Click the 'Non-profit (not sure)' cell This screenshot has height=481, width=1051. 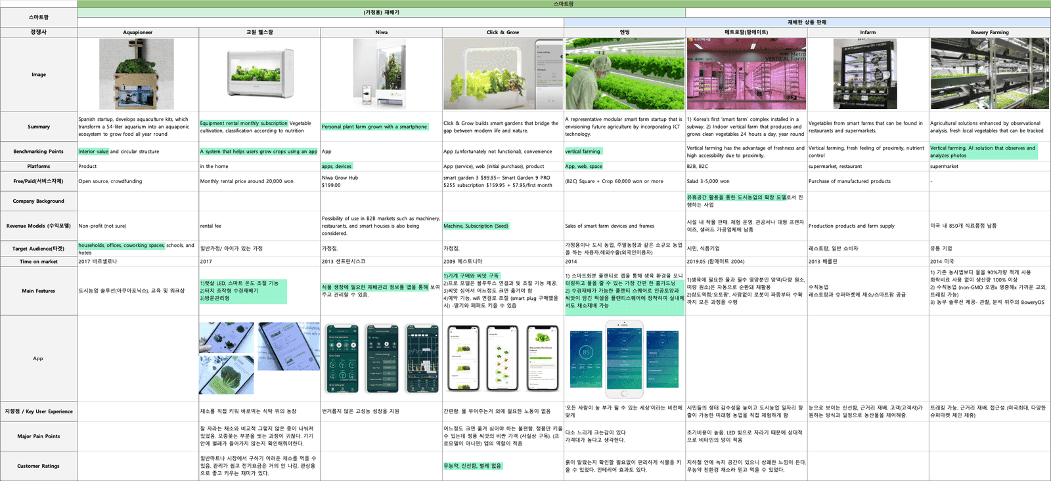(x=138, y=226)
